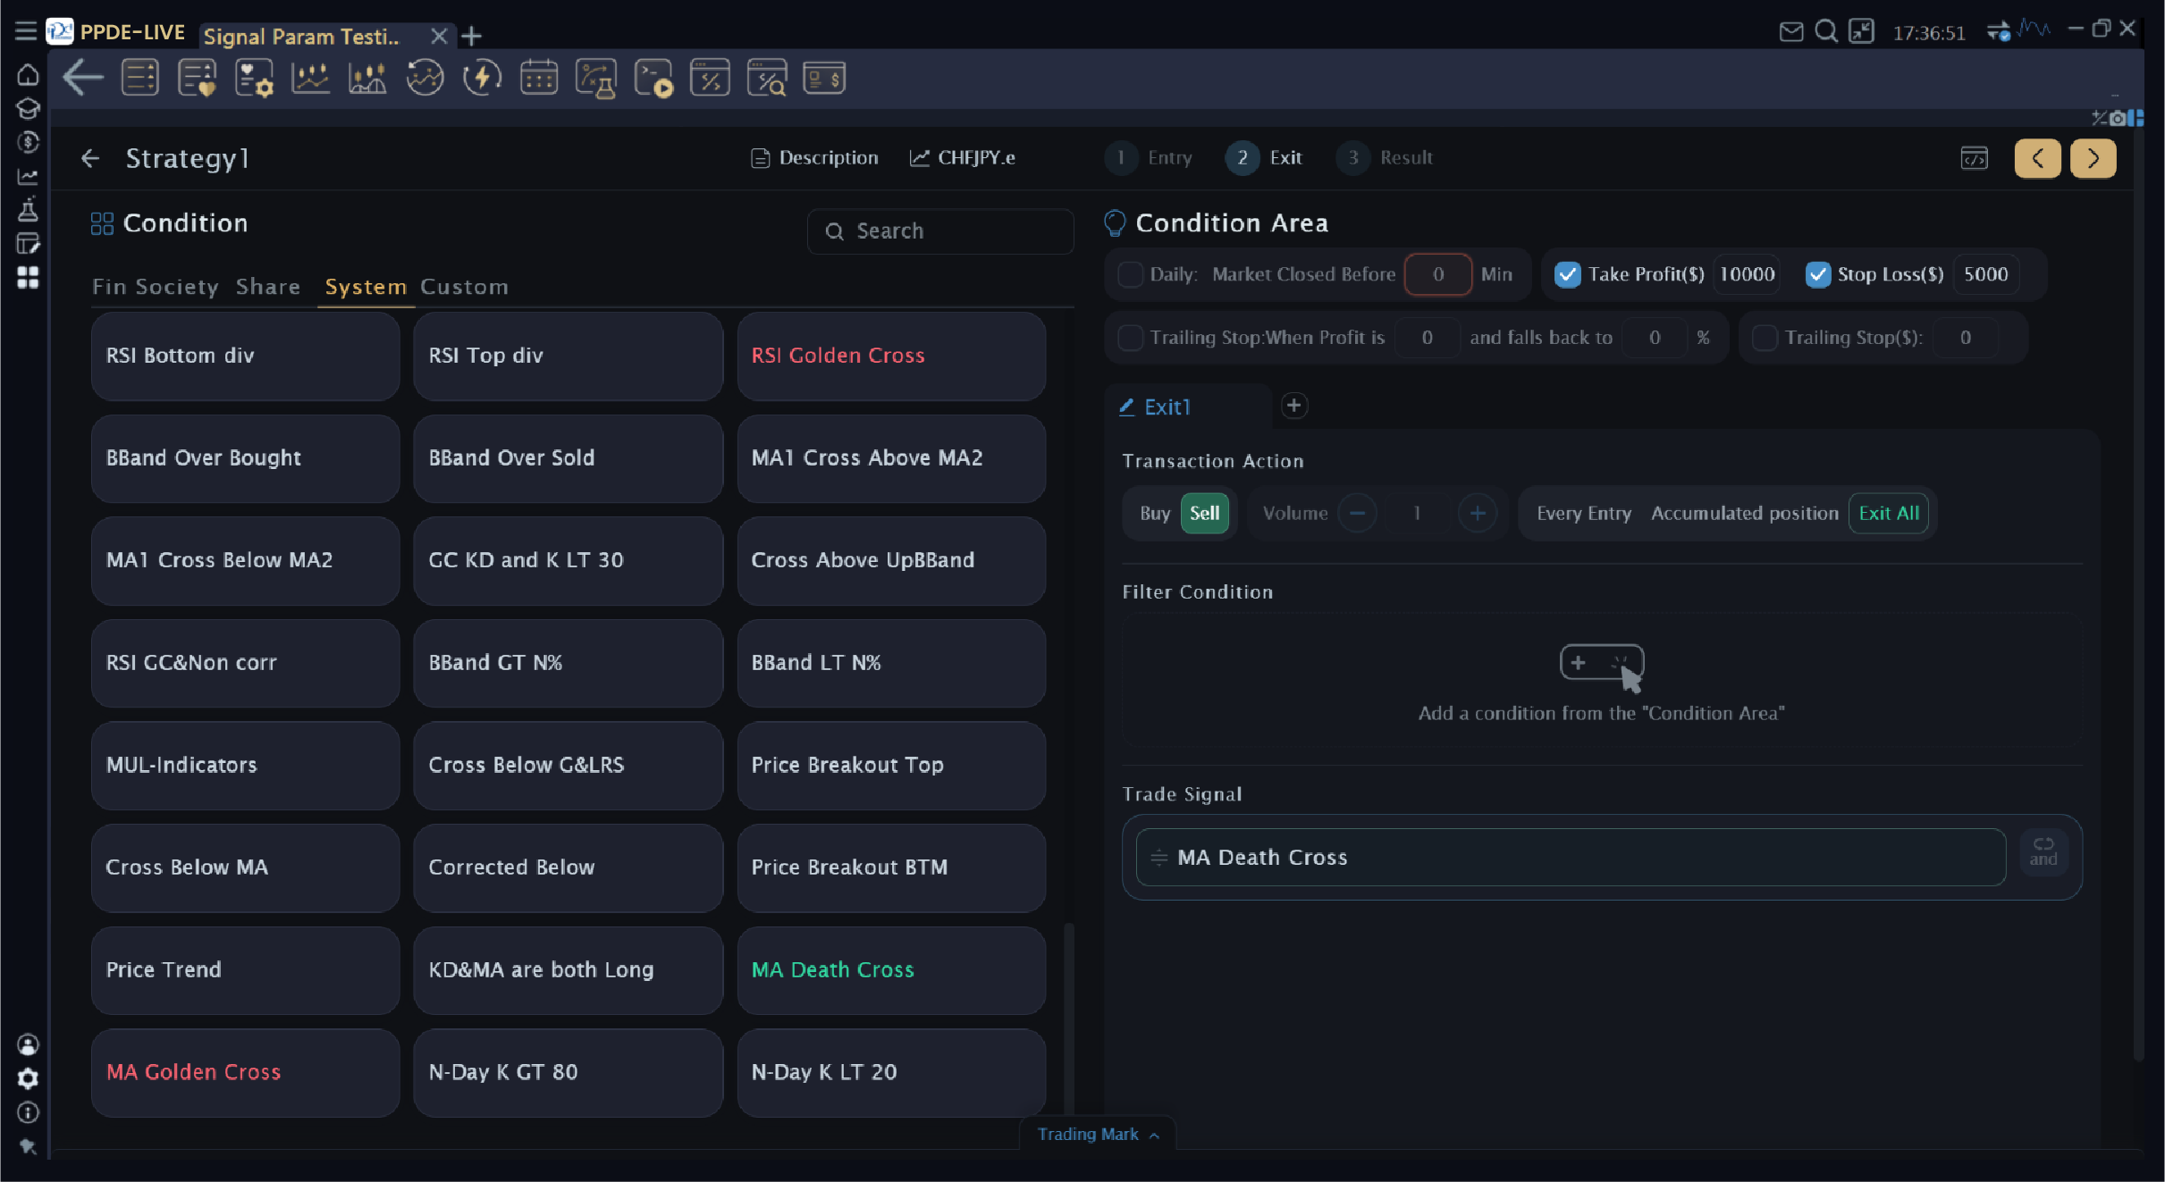Uncheck the Stop Loss($) checkbox

pos(1817,274)
